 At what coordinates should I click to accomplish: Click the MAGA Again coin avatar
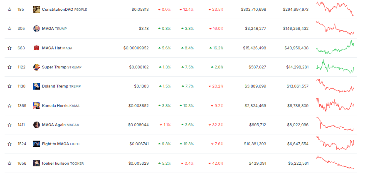[37, 125]
